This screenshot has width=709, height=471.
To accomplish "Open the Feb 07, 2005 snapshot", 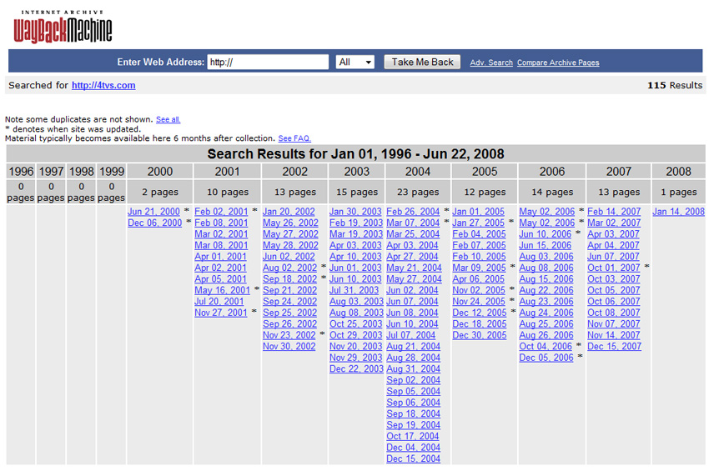I will click(x=480, y=245).
